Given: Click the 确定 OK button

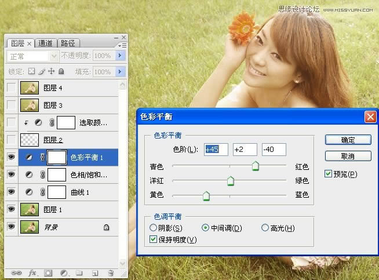Looking at the screenshot, I should click(x=348, y=140).
